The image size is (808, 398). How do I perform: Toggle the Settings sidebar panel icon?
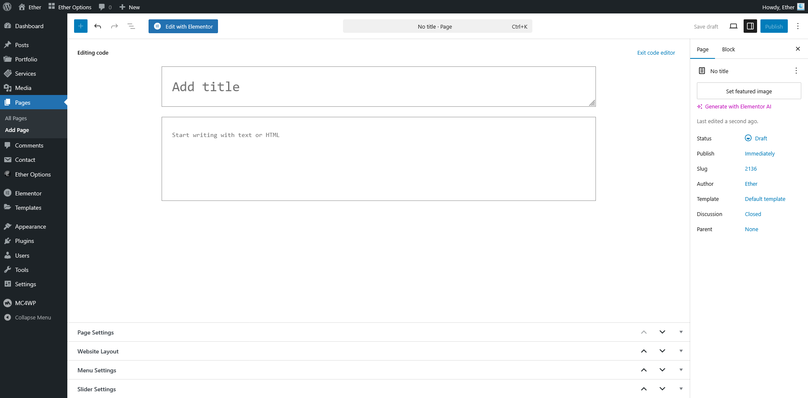(750, 26)
